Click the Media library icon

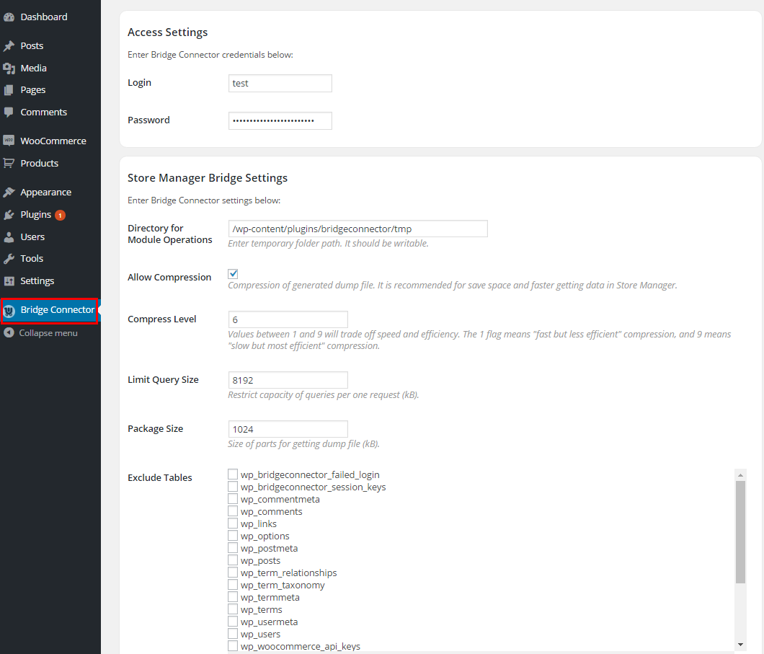[x=9, y=69]
